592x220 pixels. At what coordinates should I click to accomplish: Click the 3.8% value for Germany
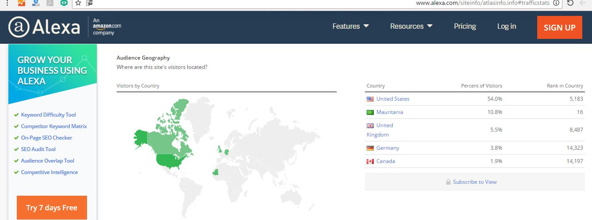(x=496, y=148)
